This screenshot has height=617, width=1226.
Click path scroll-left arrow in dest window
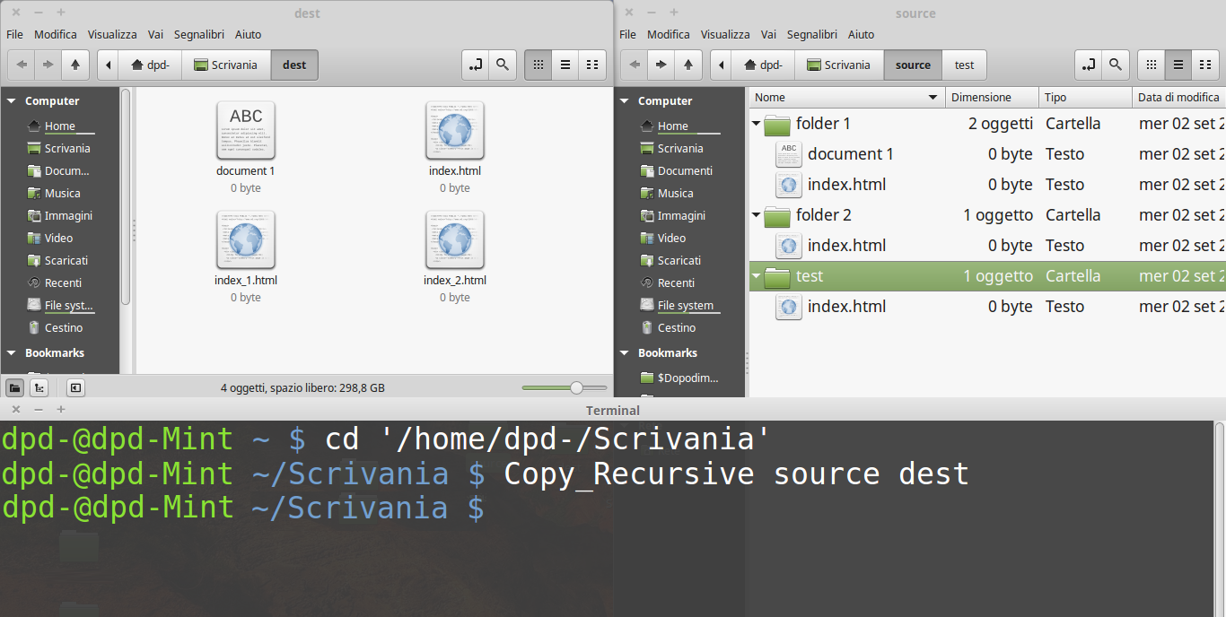point(109,65)
